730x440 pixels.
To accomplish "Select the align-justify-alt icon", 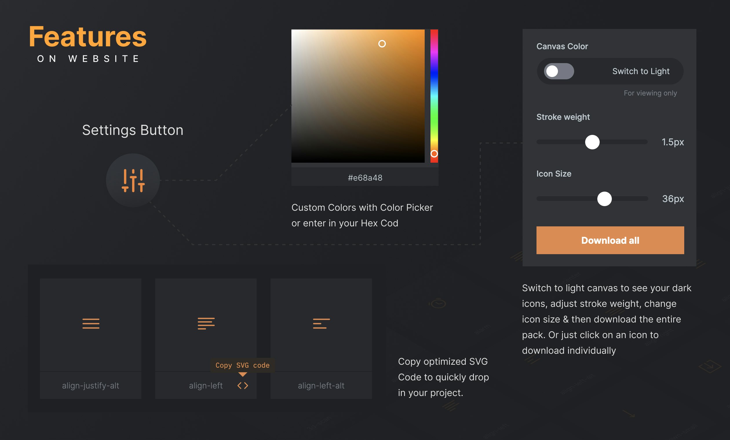I will (90, 323).
